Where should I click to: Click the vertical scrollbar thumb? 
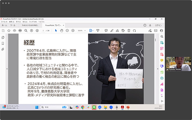click(155, 40)
